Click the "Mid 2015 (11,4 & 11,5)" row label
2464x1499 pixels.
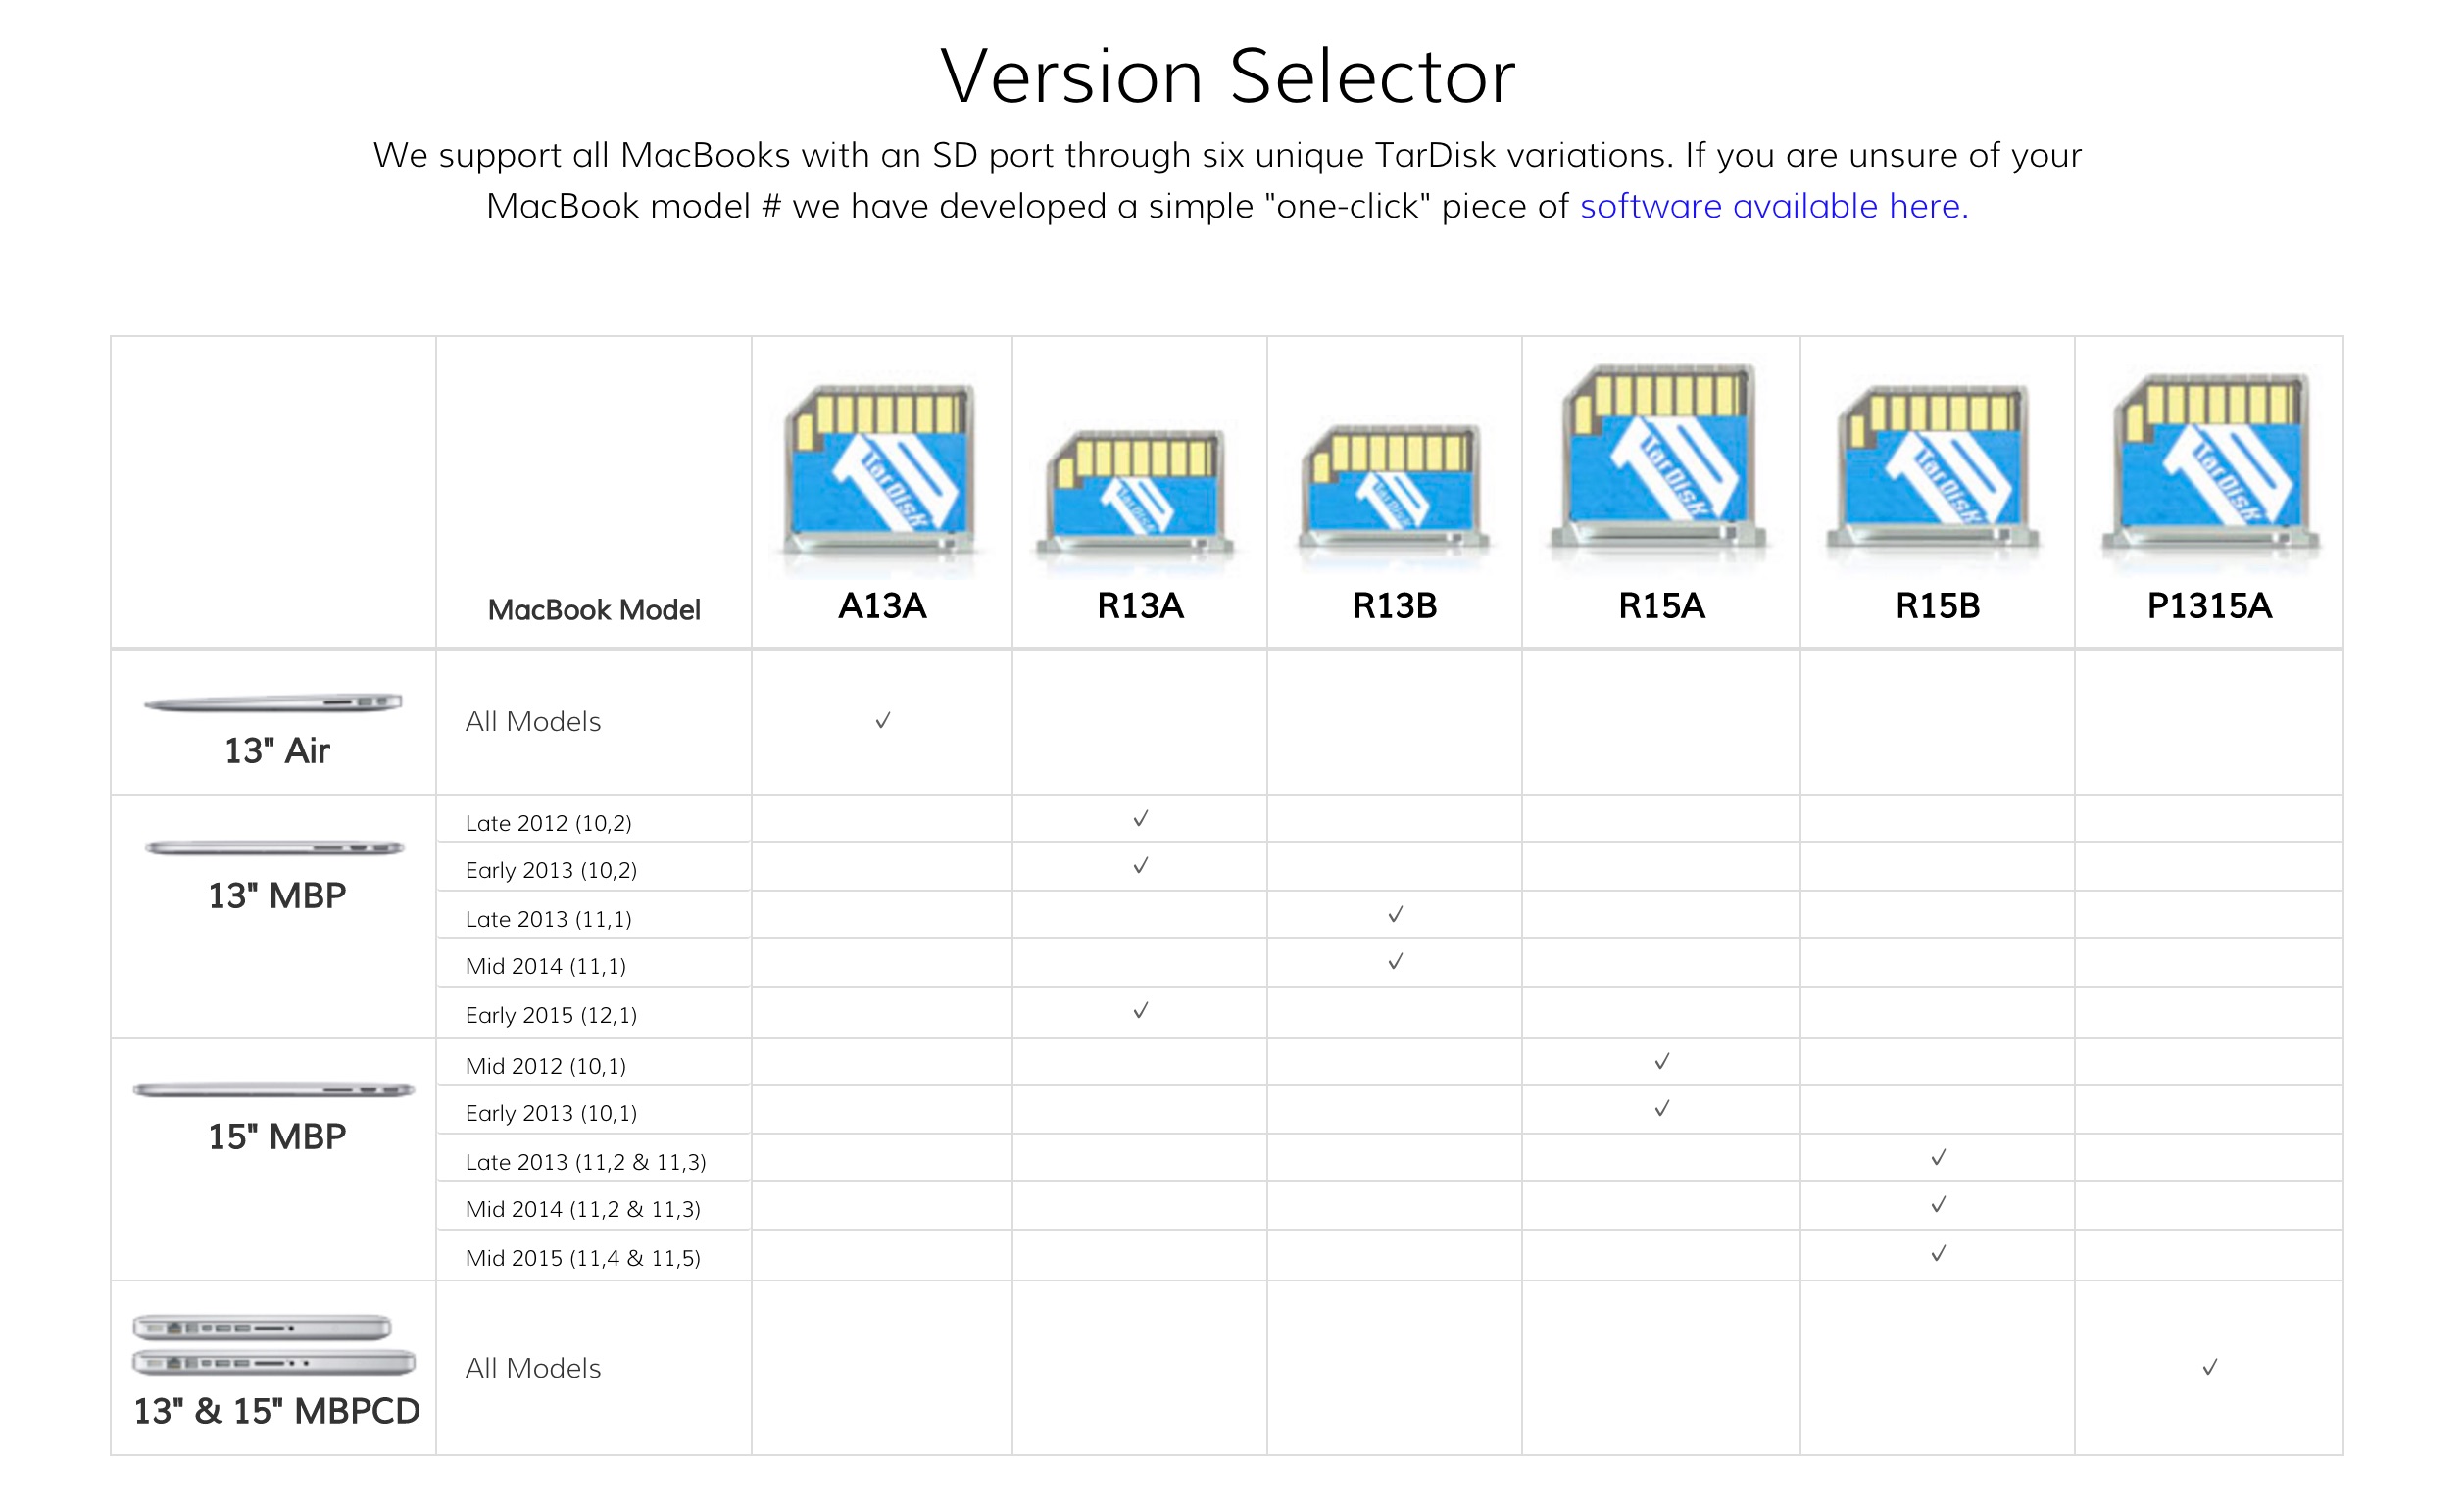(x=582, y=1258)
